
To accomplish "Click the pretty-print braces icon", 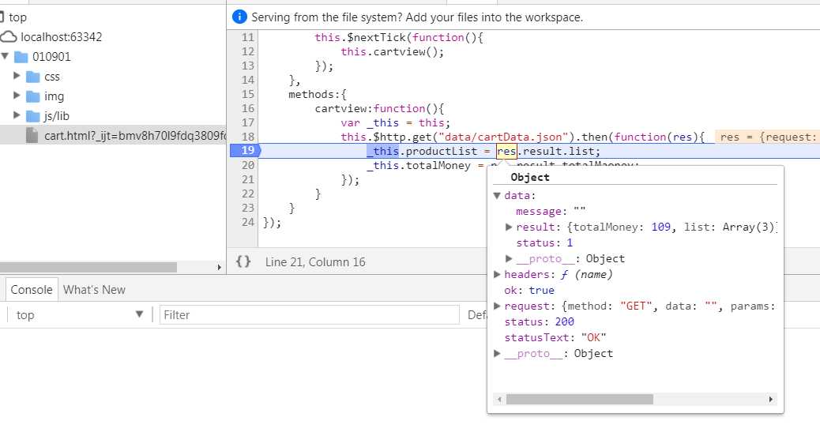I will (x=243, y=261).
